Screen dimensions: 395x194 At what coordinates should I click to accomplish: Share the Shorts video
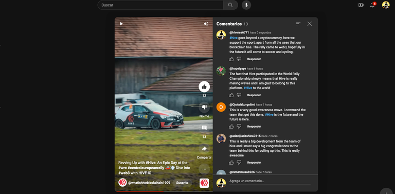pos(204,149)
